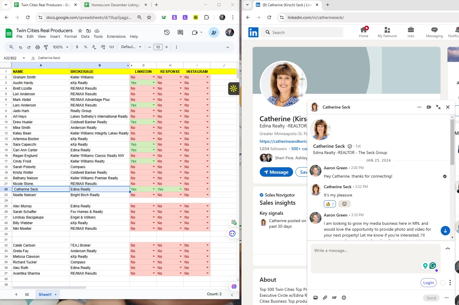Expand the font dropdown in toolbar
Image resolution: width=459 pixels, height=305 pixels.
pos(131,47)
